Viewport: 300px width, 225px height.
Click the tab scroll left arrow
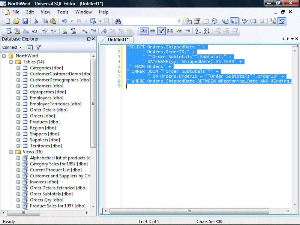point(283,39)
